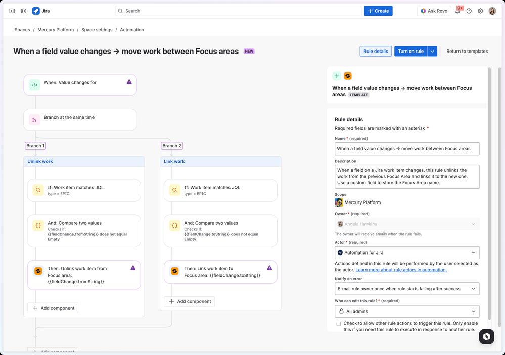
Task: Open the floating chat widget button
Action: [x=486, y=336]
